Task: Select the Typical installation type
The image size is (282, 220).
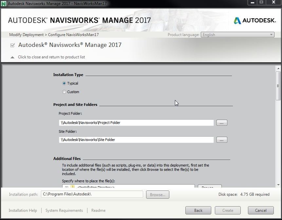Action: click(x=64, y=83)
